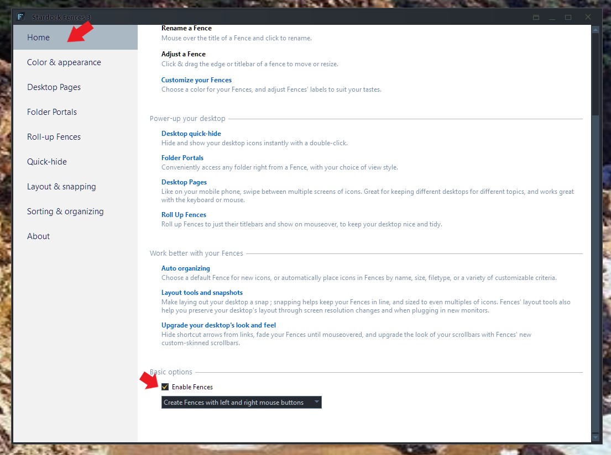Click the vertical scrollbar thumb

coord(595,75)
